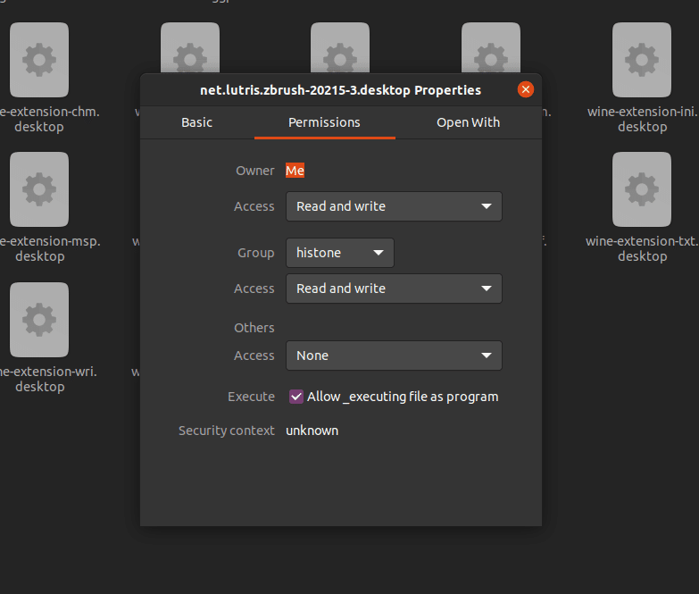Image resolution: width=699 pixels, height=594 pixels.
Task: Open the Others Access dropdown set to None
Action: coord(394,356)
